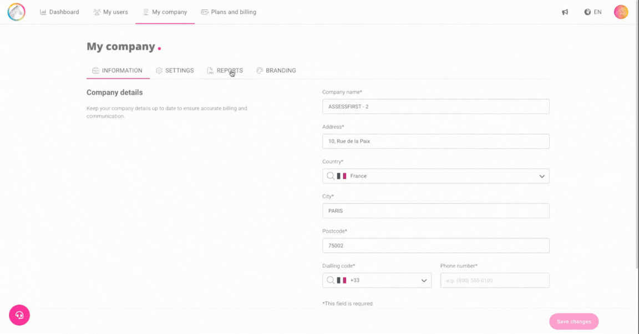Click the Postcode field containing 75002
639x334 pixels.
[x=435, y=246]
